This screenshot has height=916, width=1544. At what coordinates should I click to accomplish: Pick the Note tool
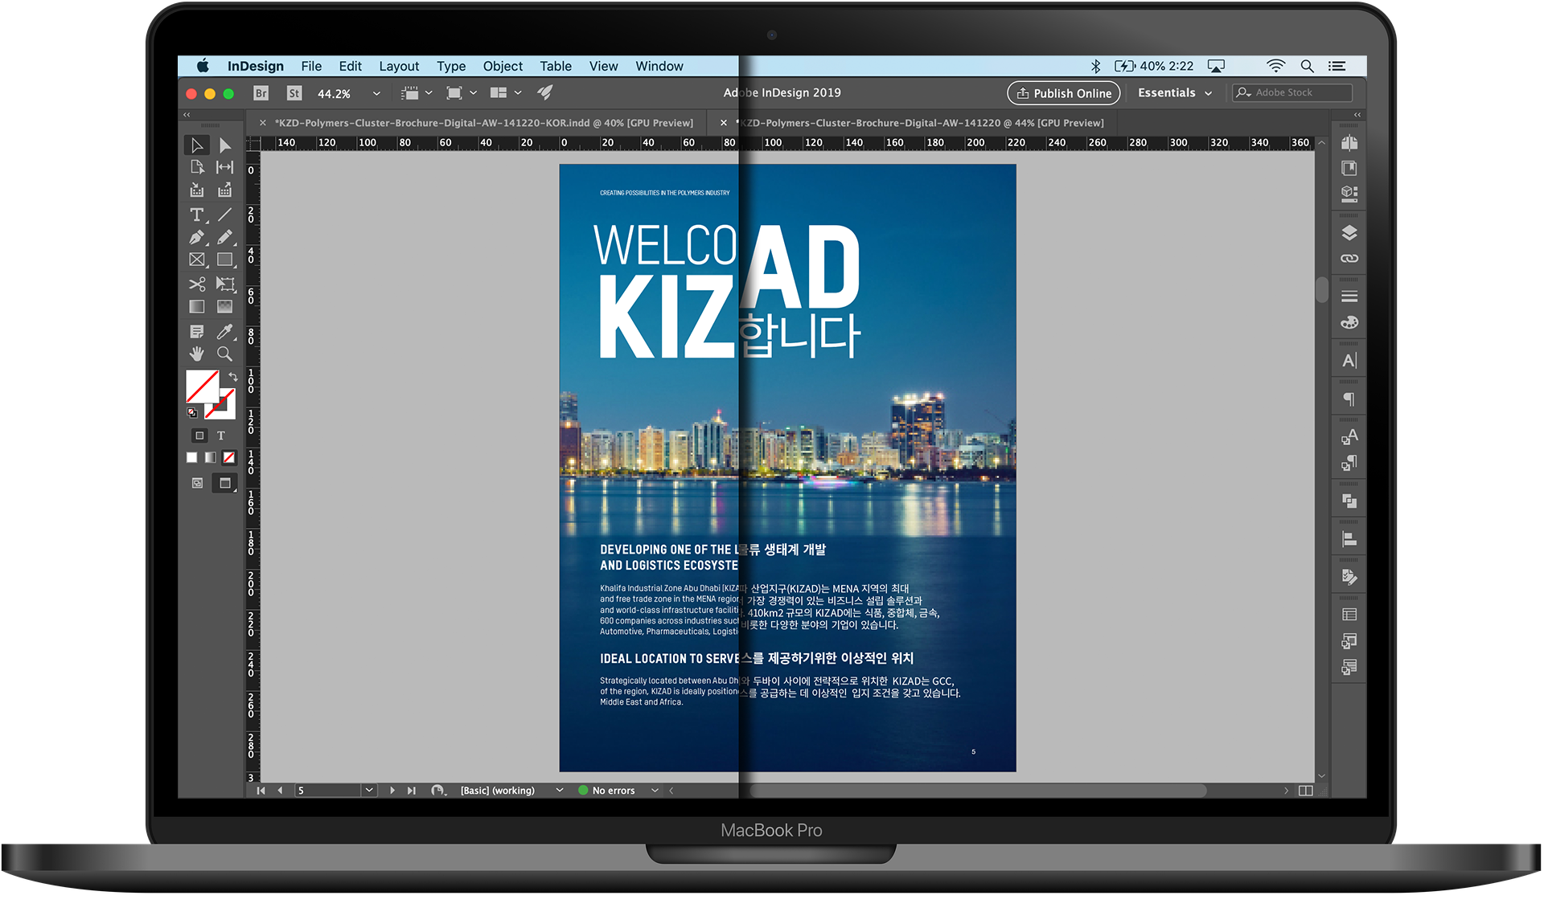(196, 331)
